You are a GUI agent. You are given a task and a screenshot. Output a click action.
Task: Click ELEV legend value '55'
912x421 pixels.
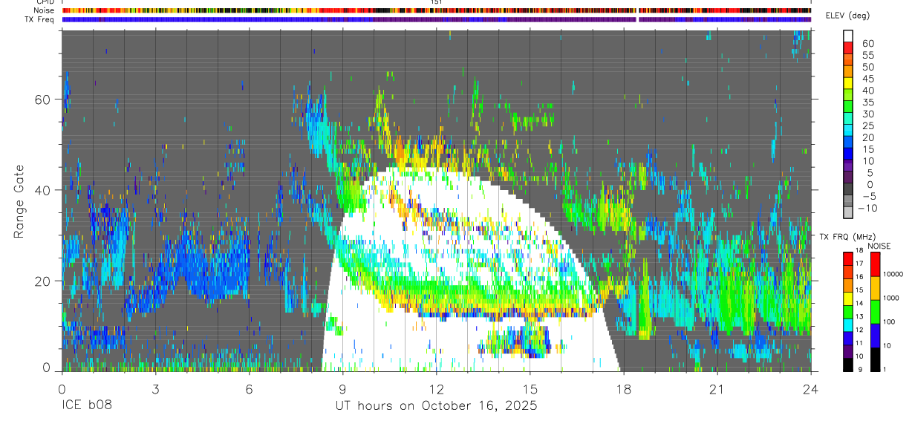pos(867,55)
